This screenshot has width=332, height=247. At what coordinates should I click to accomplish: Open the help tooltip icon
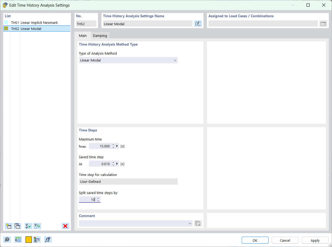[x=7, y=239]
